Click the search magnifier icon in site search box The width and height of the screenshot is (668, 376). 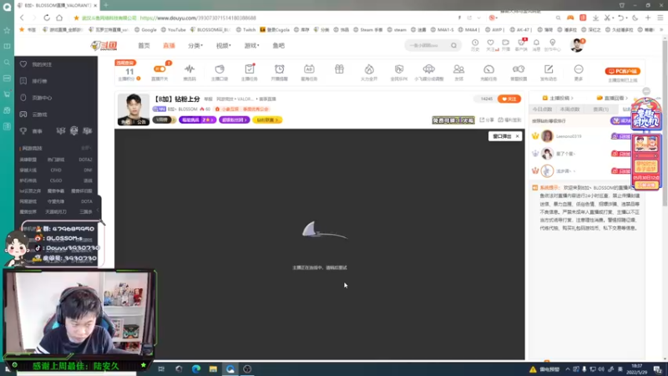[453, 45]
